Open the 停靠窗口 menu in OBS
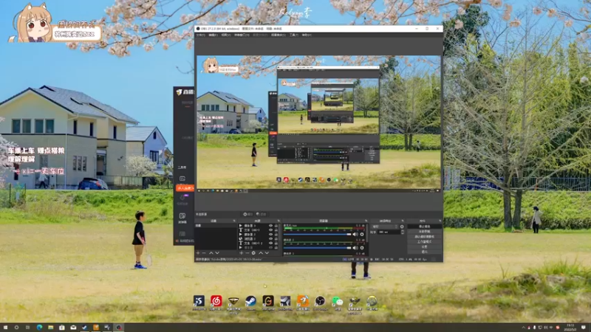The image size is (591, 332). (x=242, y=35)
